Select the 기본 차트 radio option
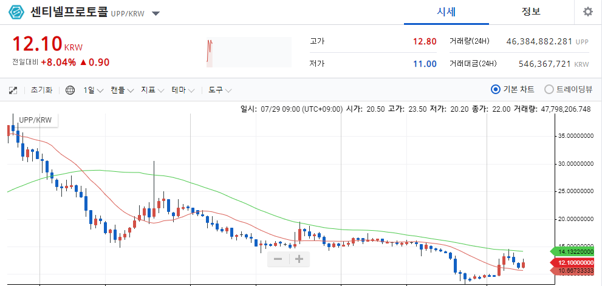The width and height of the screenshot is (602, 286). (513, 89)
